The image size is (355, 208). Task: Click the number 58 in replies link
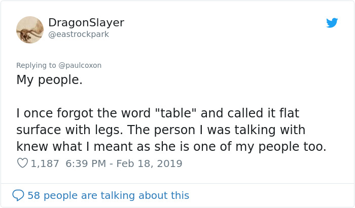(x=33, y=195)
